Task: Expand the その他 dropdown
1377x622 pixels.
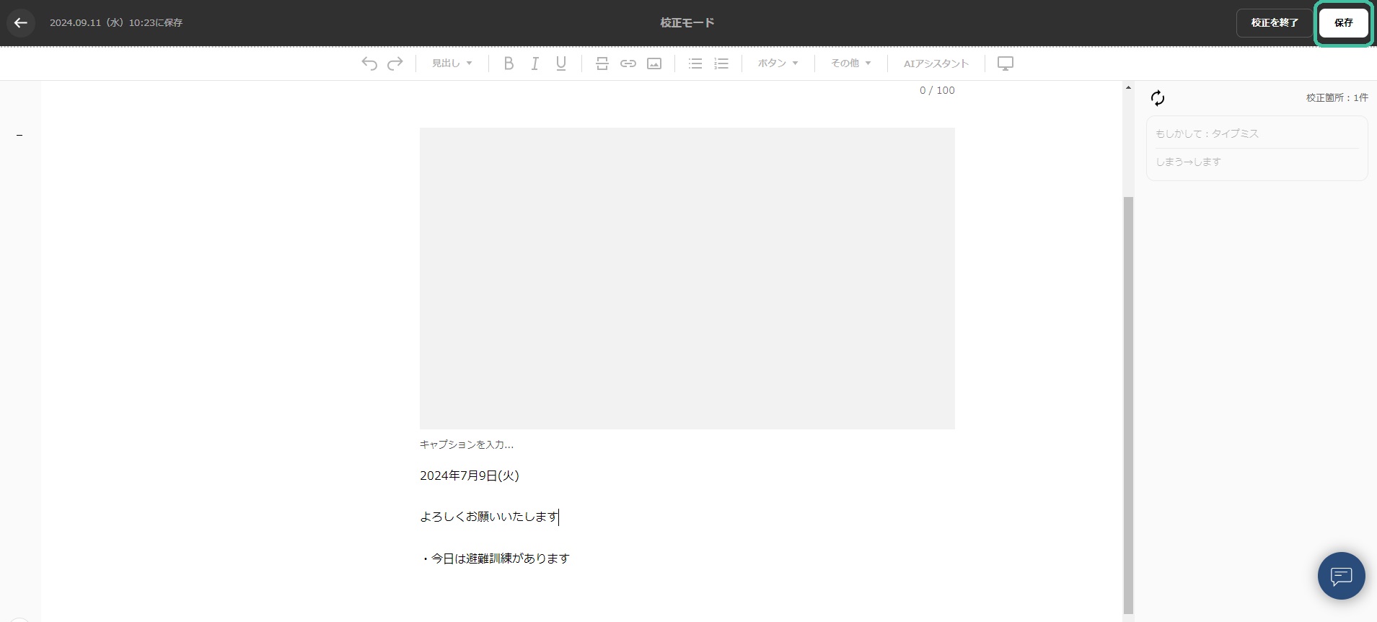Action: pyautogui.click(x=850, y=63)
